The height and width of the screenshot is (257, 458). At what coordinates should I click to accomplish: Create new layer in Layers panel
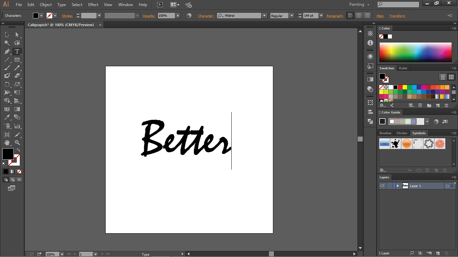[x=438, y=253]
